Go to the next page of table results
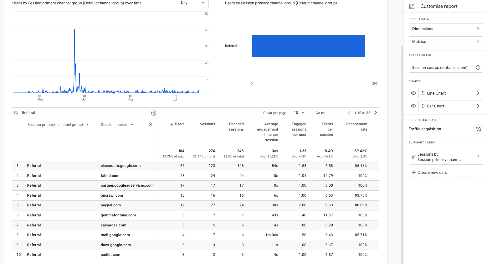Viewport: 487px width, 264px height. (x=375, y=112)
